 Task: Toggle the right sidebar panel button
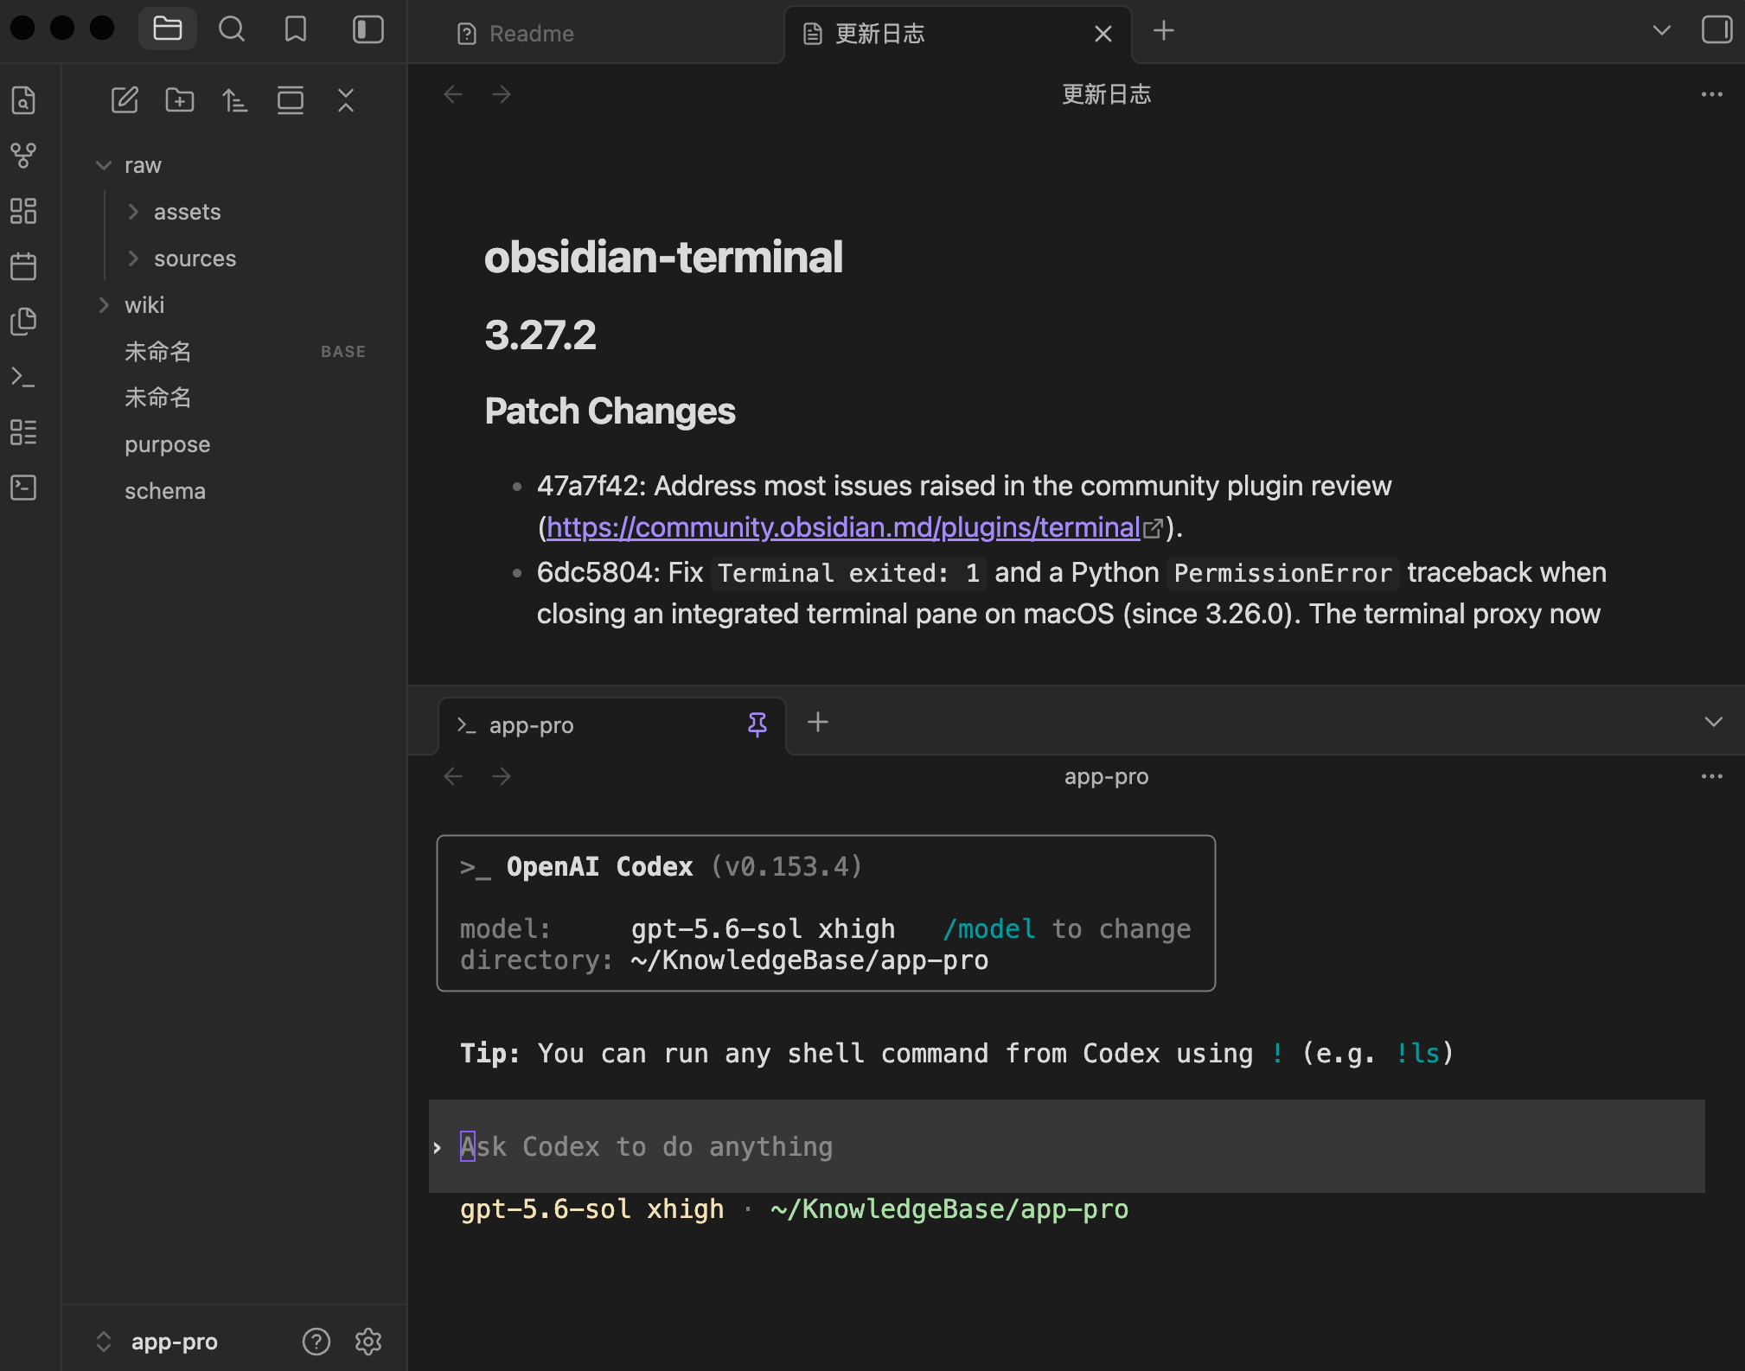coord(1716,29)
